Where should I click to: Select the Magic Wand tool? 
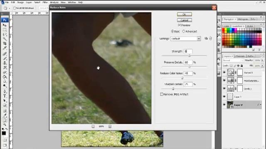(5, 39)
